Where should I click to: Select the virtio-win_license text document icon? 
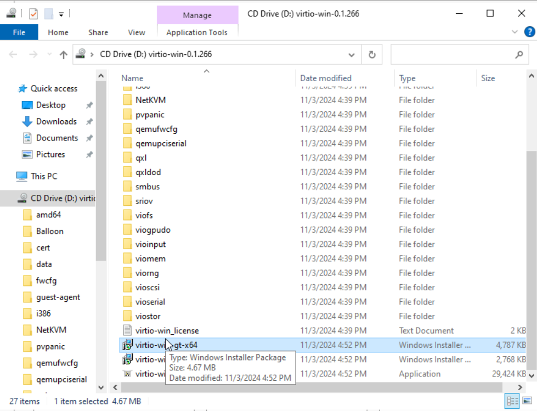coord(127,330)
